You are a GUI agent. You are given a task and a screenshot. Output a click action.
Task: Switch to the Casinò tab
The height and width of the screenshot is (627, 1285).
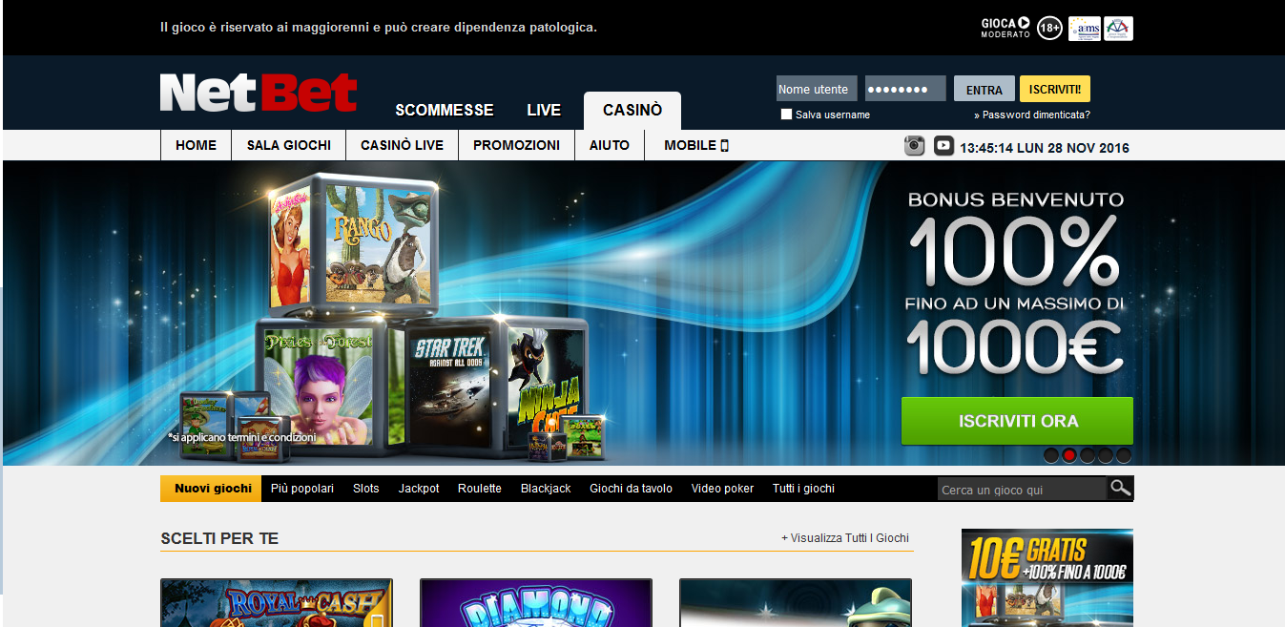click(632, 111)
